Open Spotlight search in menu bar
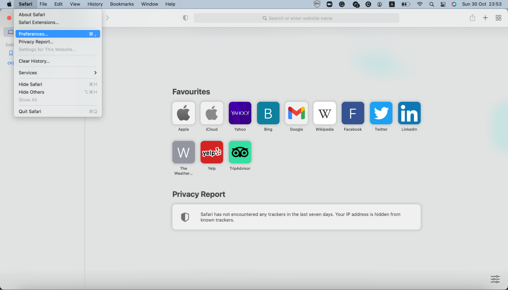The image size is (508, 290). pyautogui.click(x=432, y=4)
